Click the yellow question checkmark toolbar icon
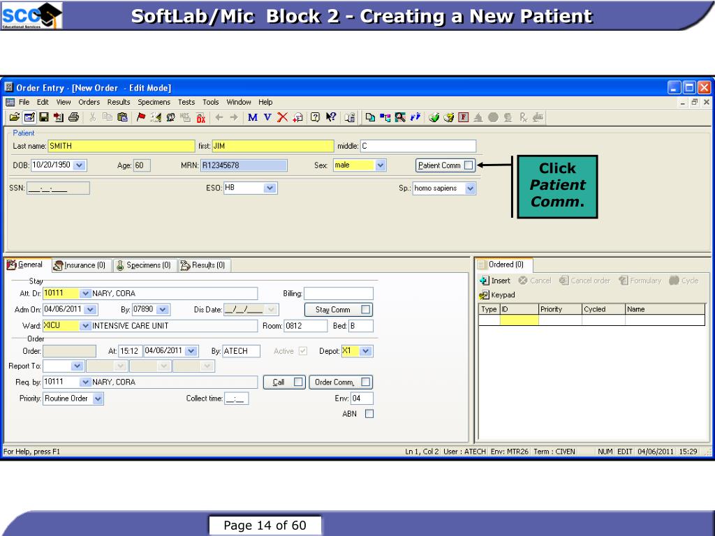Screen dimensions: 715x536 pyautogui.click(x=449, y=117)
